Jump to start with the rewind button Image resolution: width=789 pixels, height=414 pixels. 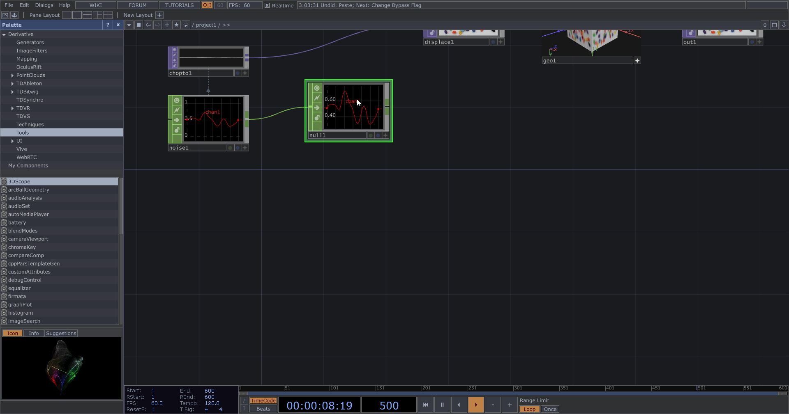tap(425, 405)
